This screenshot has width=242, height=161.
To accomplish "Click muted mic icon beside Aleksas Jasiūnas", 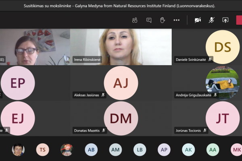I will 103,95.
